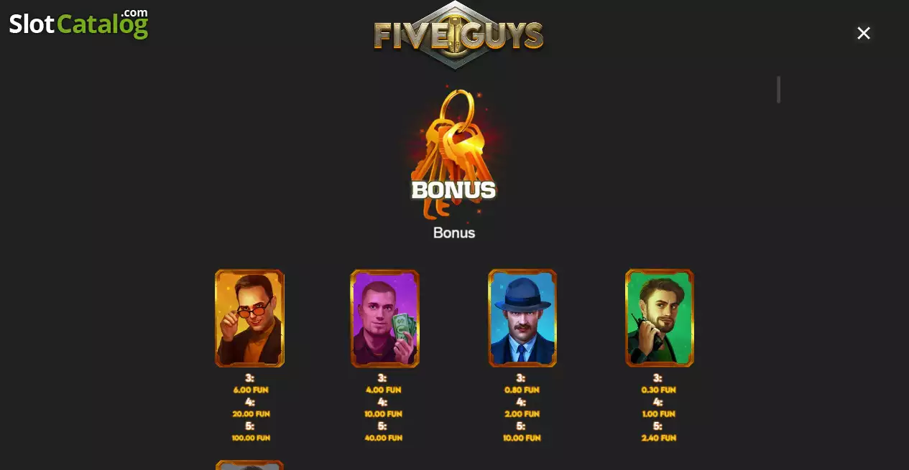
Task: Click the Five Guys game logo
Action: pos(458,35)
